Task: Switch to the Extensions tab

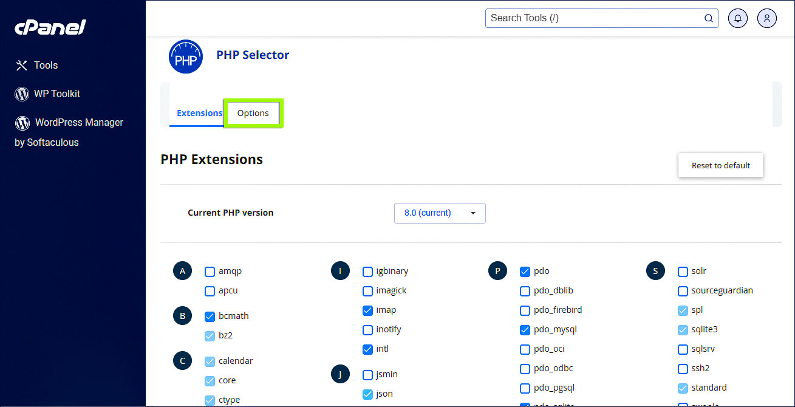Action: click(x=199, y=113)
